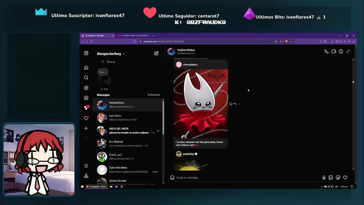
Task: Open the Gaston Escobal conversation
Action: (x=127, y=181)
